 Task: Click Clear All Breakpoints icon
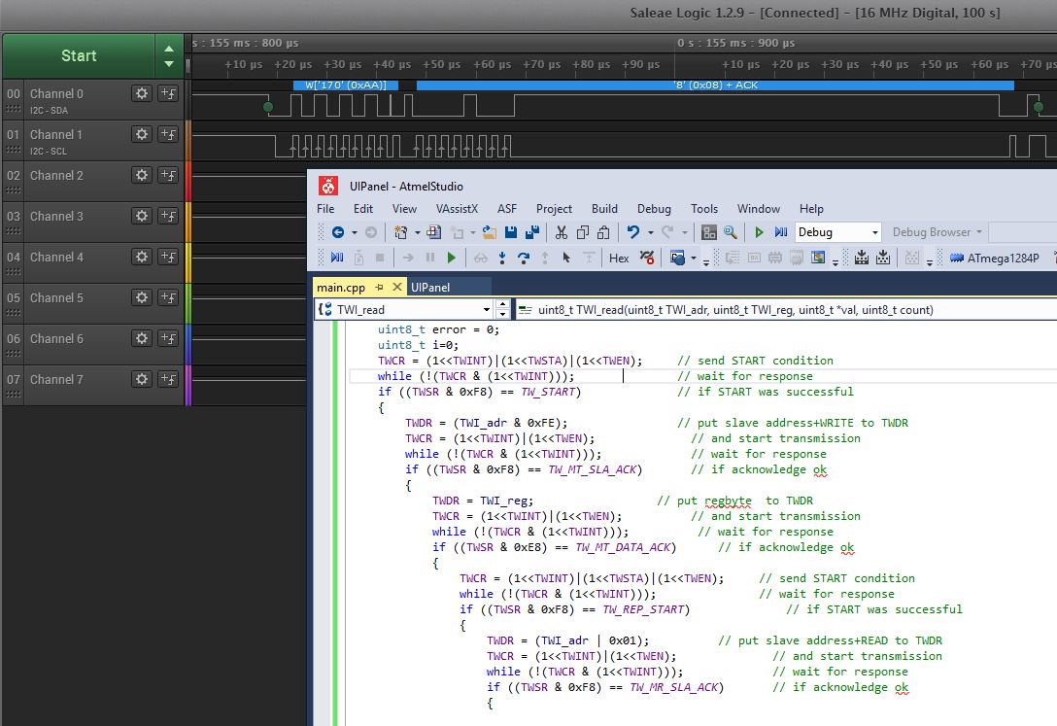(x=647, y=258)
